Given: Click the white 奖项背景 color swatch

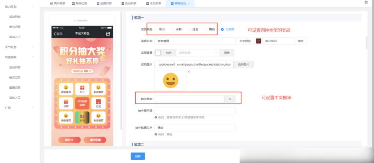Looking at the screenshot, I should (158, 53).
